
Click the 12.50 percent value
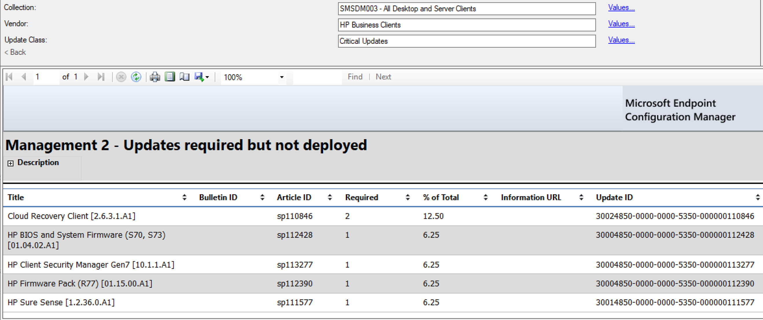tap(433, 217)
